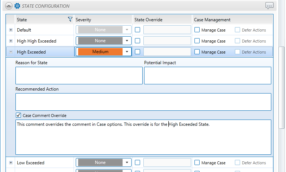Check Manage Case for High High Exceeded
Viewport: 286px width, 172px height.
(197, 41)
